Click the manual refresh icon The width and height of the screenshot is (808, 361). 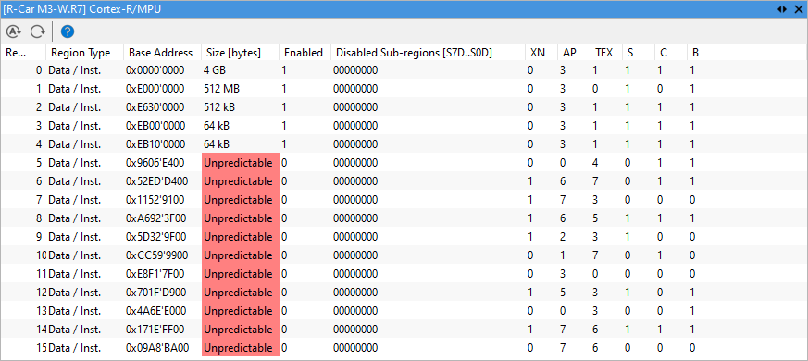pyautogui.click(x=37, y=31)
